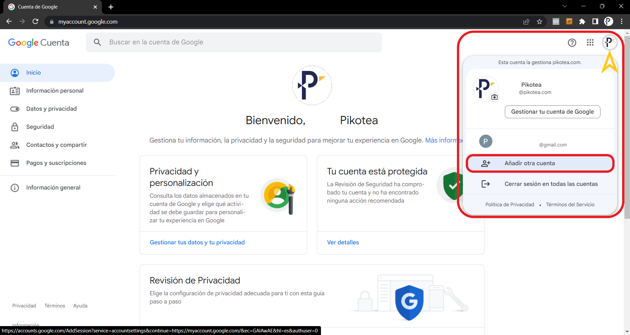The image size is (630, 335).
Task: Click Añadir otra cuenta
Action: pos(540,163)
